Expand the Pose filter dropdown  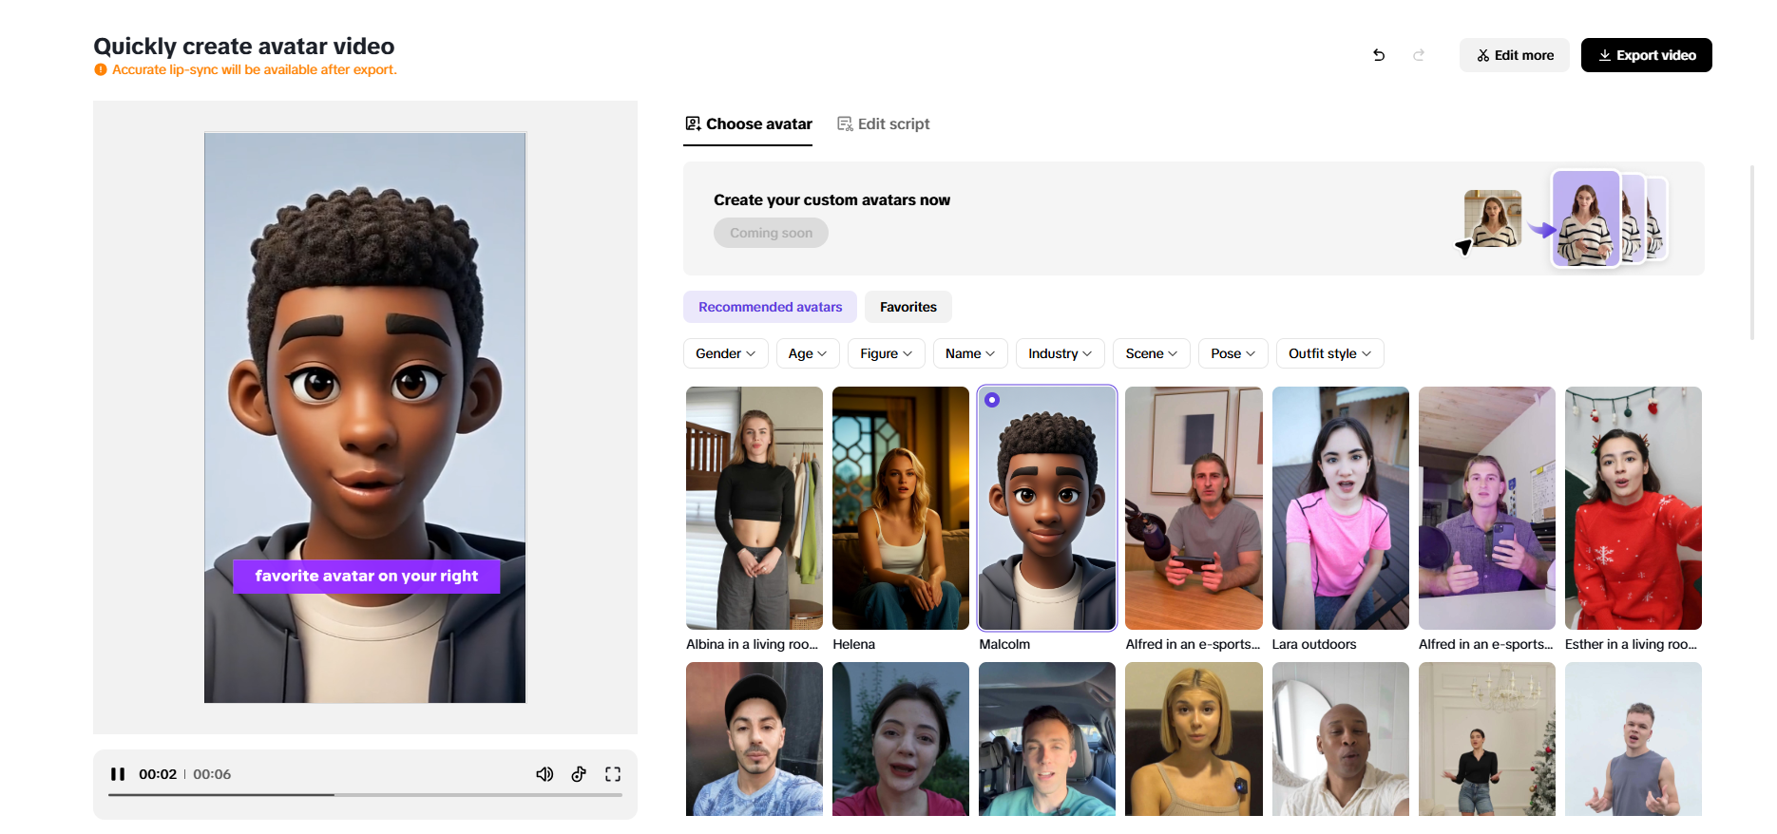(1233, 353)
